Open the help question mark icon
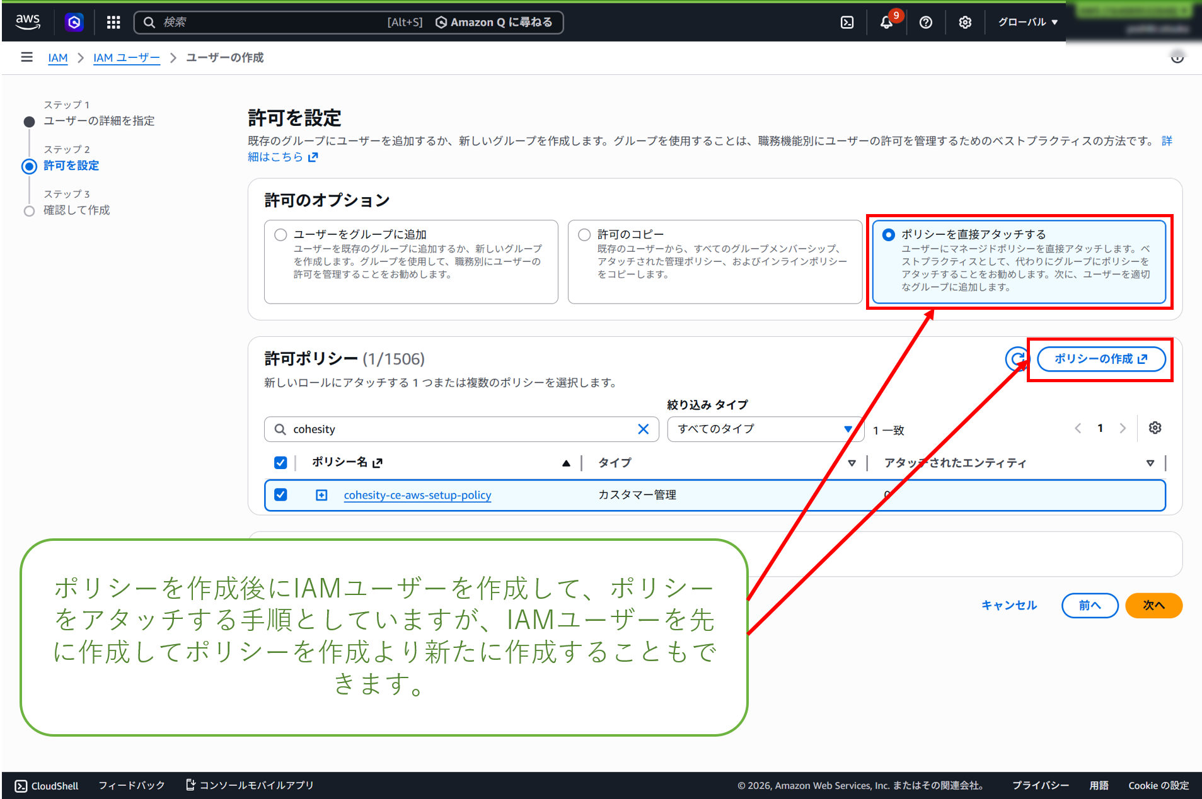The image size is (1202, 799). click(925, 23)
